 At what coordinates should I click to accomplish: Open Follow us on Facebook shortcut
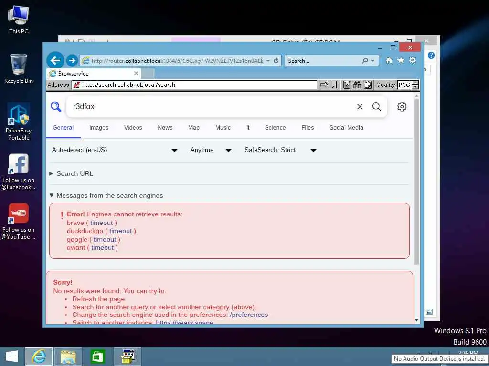[x=19, y=172]
